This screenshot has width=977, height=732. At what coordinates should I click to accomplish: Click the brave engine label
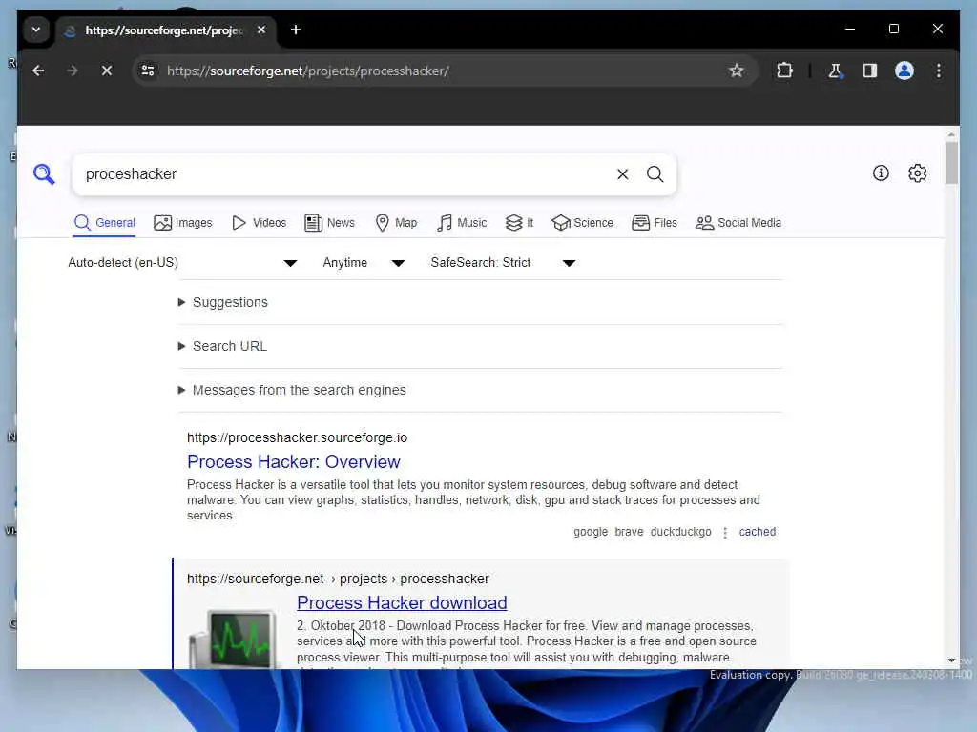[x=629, y=532]
